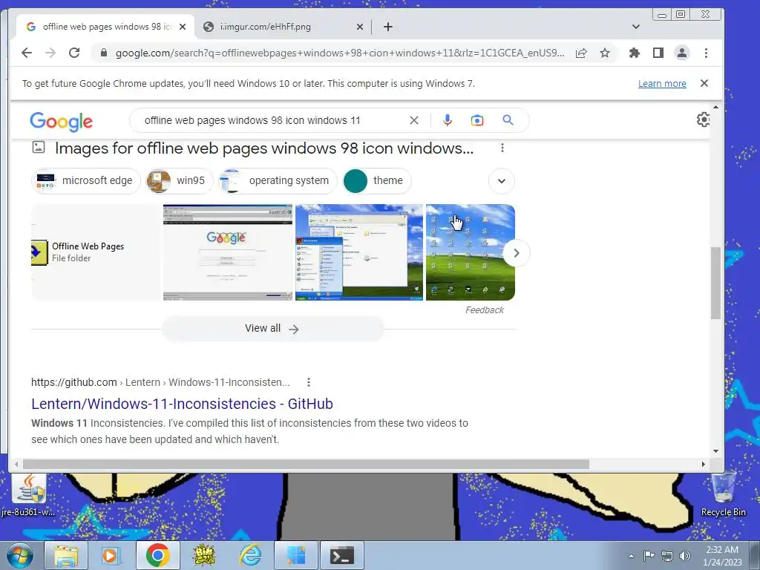Select the offline web pages windows 98 tab
Image resolution: width=760 pixels, height=570 pixels.
[105, 27]
